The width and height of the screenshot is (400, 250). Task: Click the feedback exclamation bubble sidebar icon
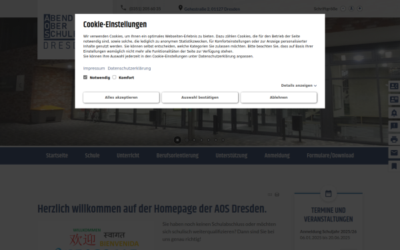[394, 126]
